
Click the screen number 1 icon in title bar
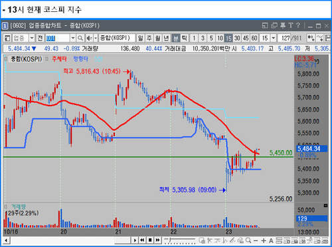(5, 26)
